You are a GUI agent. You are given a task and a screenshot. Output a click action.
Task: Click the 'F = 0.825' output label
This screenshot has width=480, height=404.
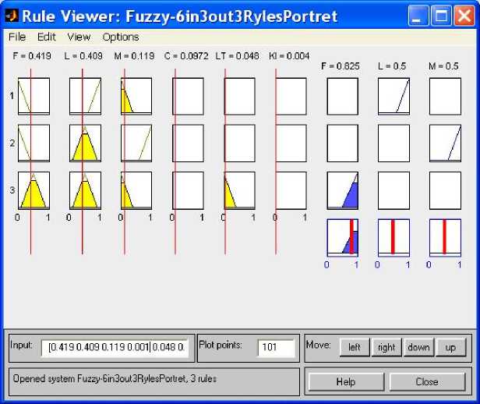(341, 66)
